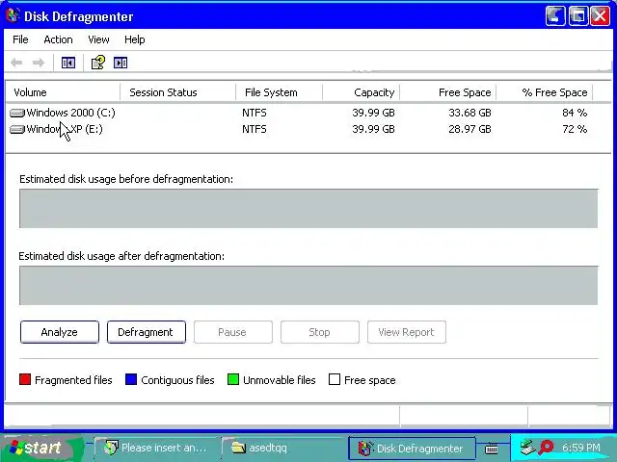Minimize the Disk Defragmenter window
The width and height of the screenshot is (617, 462).
555,16
